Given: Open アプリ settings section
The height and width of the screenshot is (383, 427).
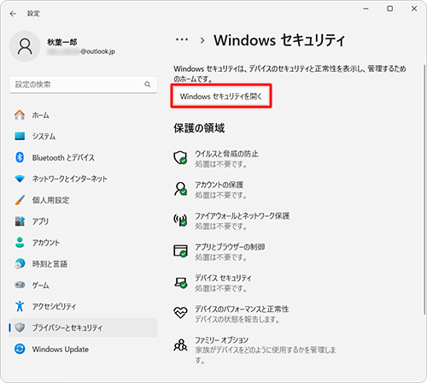Looking at the screenshot, I should (x=83, y=221).
